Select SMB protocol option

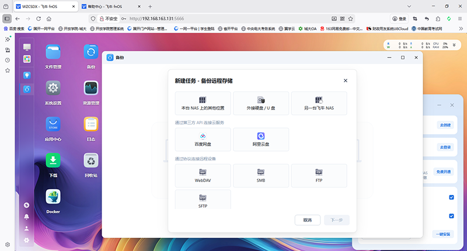coord(261,176)
